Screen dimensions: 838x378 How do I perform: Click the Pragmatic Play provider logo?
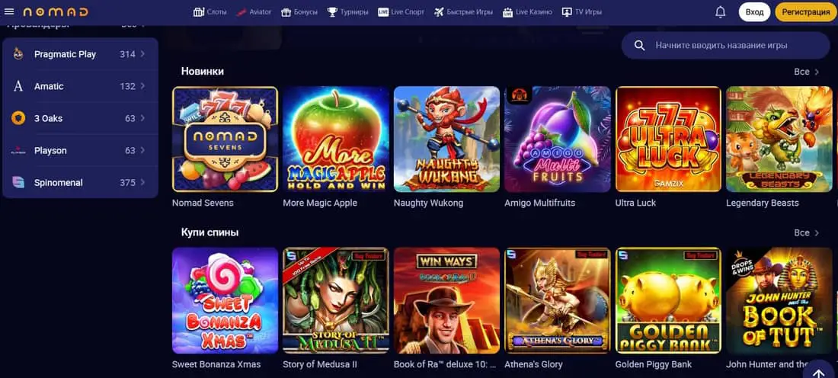tap(18, 54)
